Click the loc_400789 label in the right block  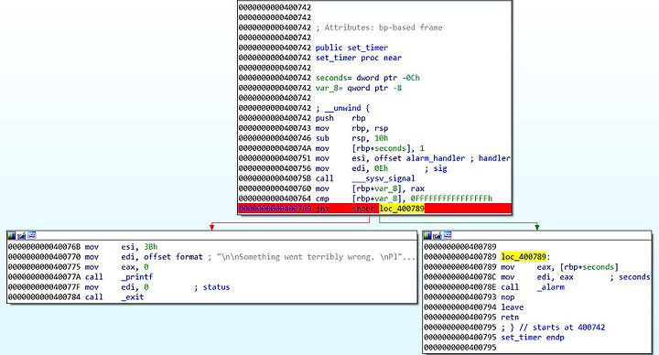pyautogui.click(x=524, y=257)
